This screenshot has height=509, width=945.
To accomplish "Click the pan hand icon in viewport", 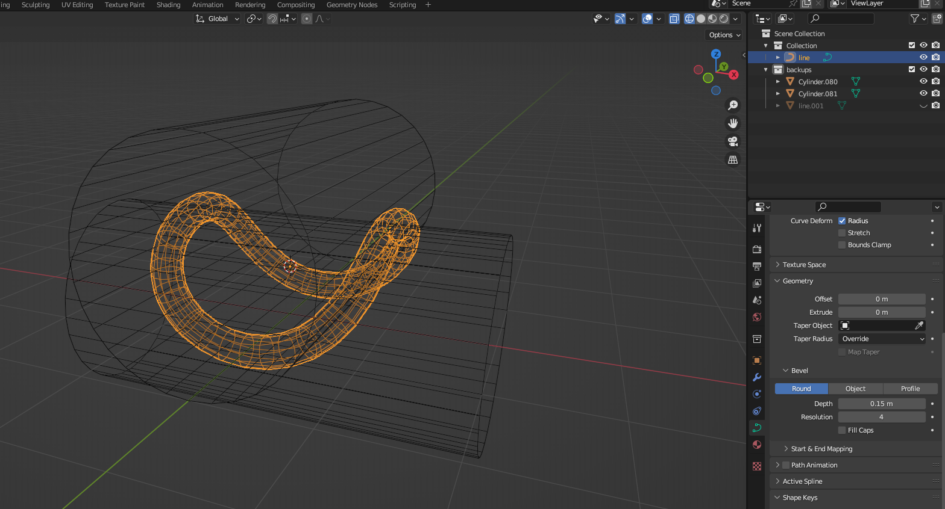I will [x=733, y=123].
